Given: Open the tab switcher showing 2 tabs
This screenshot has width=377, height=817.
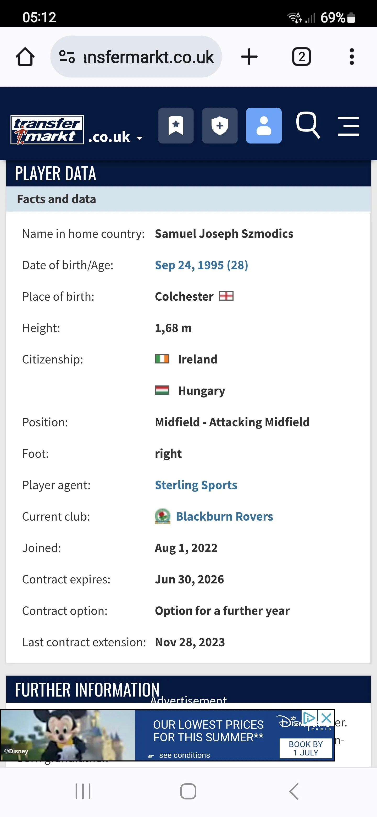Looking at the screenshot, I should pos(301,57).
